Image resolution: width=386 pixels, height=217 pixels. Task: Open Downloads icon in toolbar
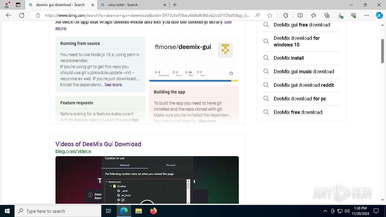tap(340, 15)
